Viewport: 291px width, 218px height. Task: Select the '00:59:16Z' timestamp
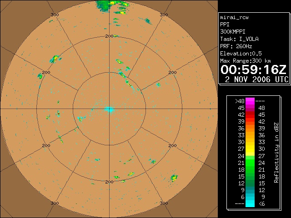pyautogui.click(x=254, y=69)
